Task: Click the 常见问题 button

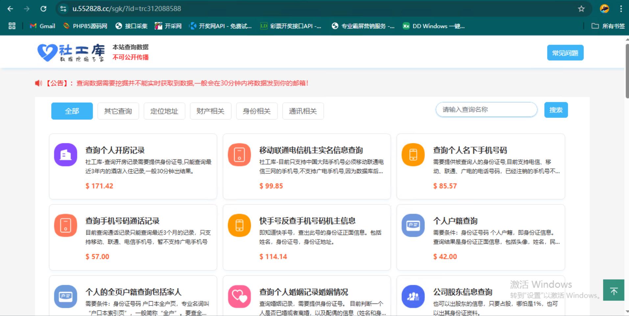Action: click(x=565, y=53)
